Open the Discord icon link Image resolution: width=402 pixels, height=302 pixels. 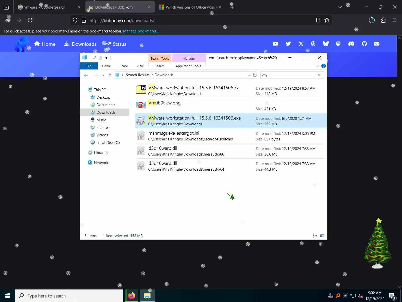pos(351,44)
